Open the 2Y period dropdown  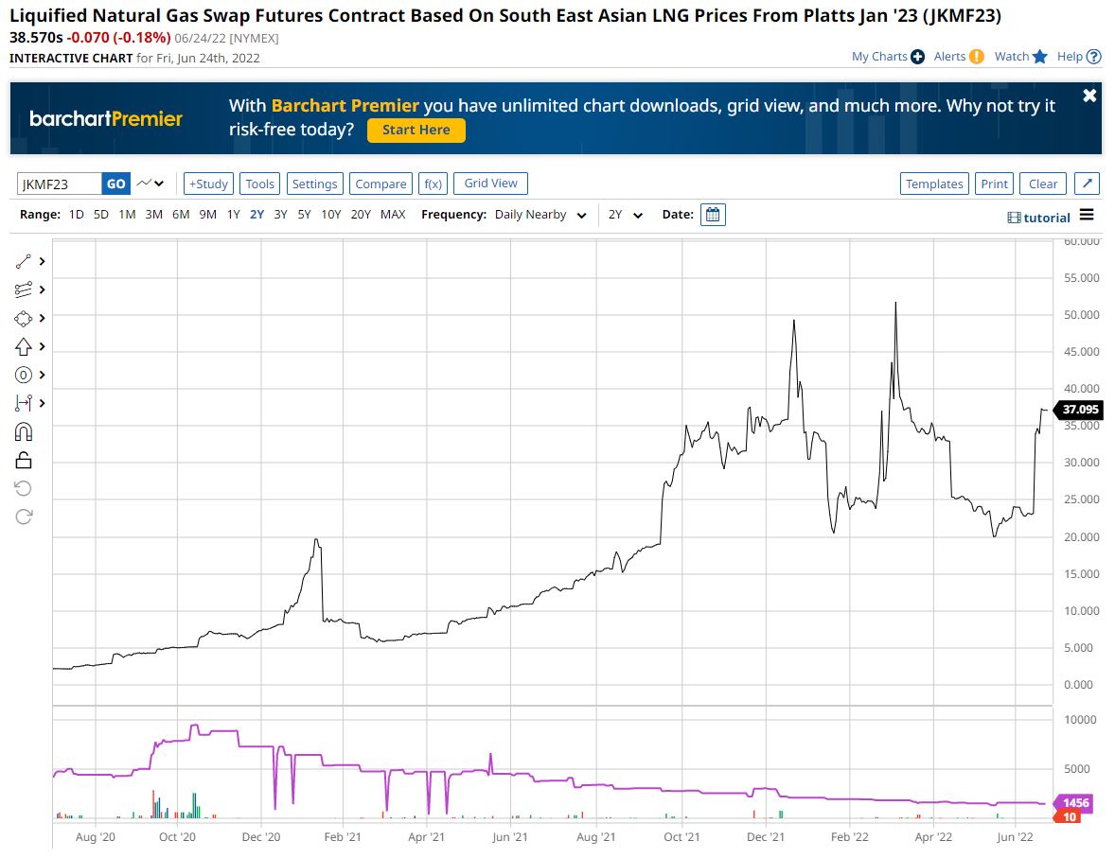[626, 215]
